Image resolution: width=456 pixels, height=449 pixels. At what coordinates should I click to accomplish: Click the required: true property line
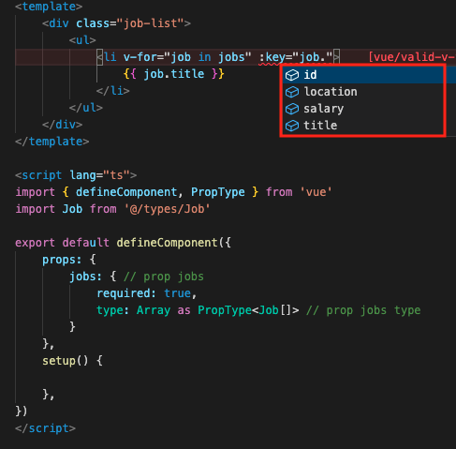pyautogui.click(x=146, y=293)
